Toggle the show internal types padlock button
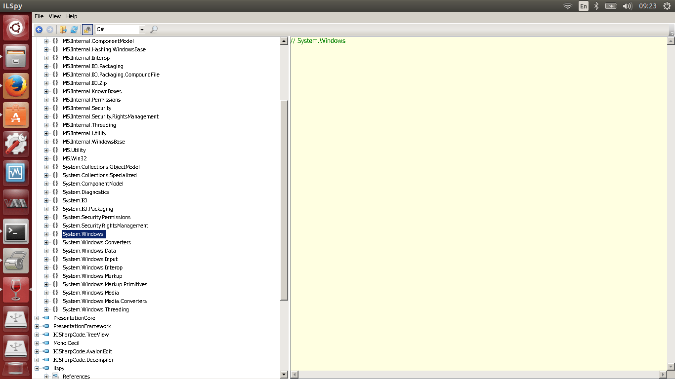The width and height of the screenshot is (675, 379). pyautogui.click(x=87, y=30)
